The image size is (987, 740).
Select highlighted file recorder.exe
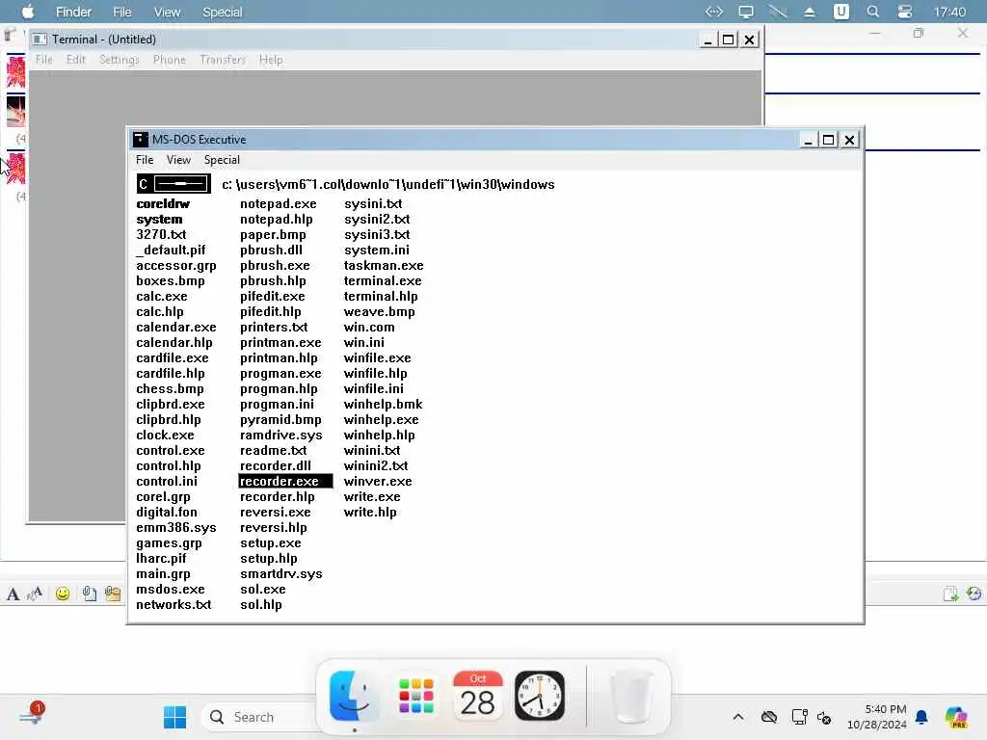[x=285, y=482]
